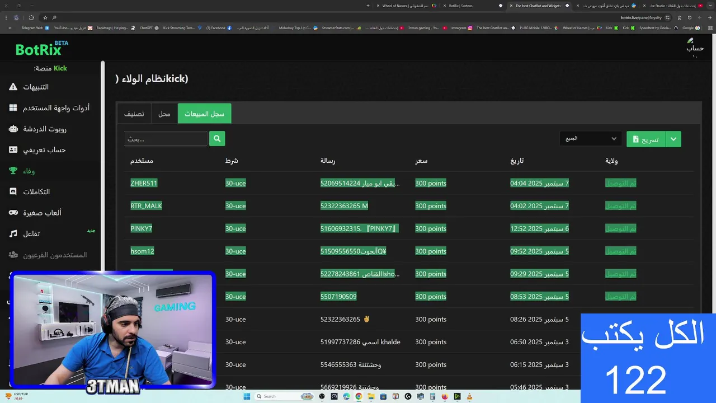Open التكاملات sidebar section
The height and width of the screenshot is (403, 716).
click(36, 191)
